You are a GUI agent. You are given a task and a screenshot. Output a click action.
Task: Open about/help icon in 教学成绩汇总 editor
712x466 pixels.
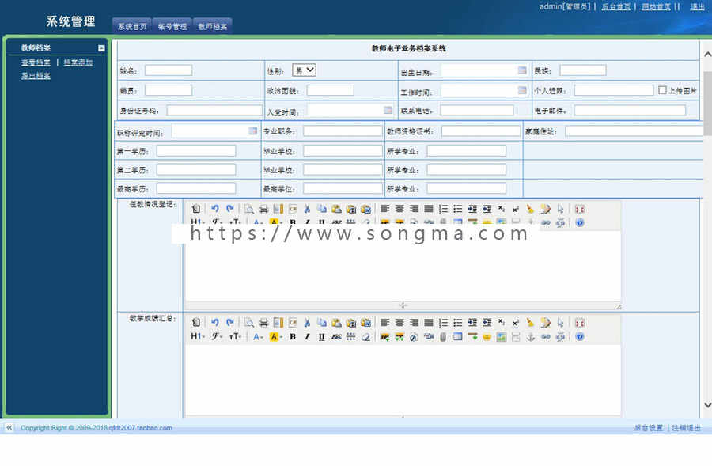pyautogui.click(x=579, y=336)
